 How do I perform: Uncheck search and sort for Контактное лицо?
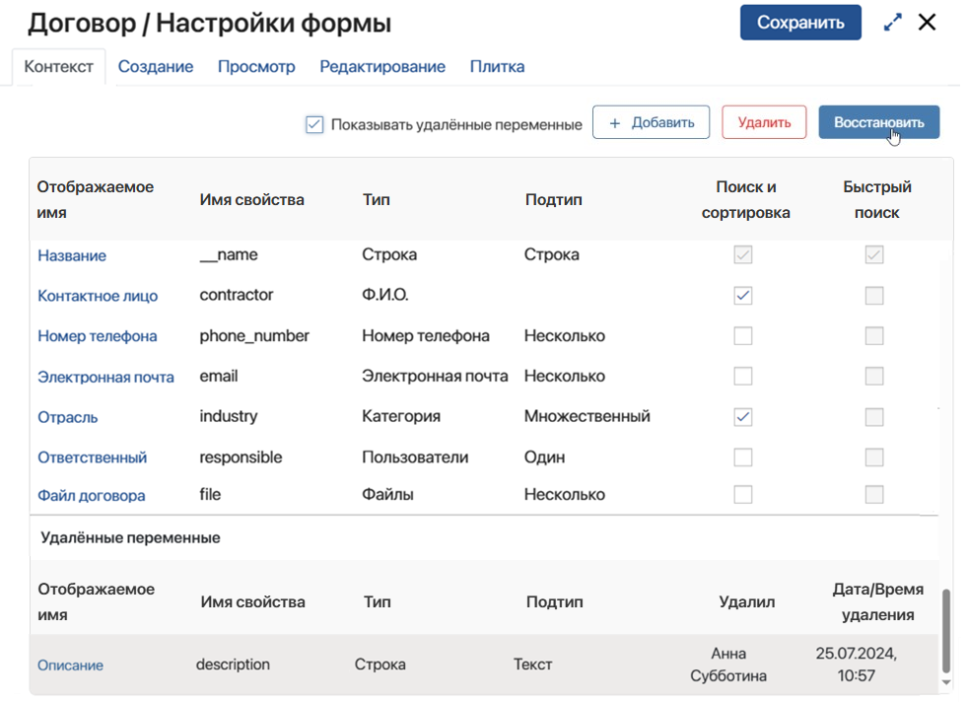click(743, 296)
